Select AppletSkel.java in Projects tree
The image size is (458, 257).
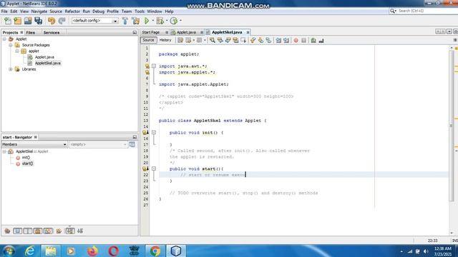(x=48, y=64)
